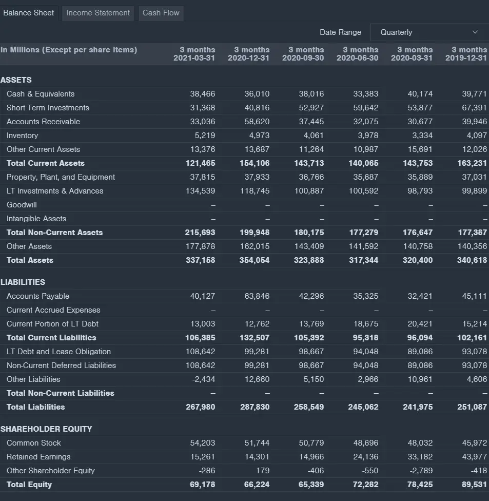Open the Income Statement tab
489x501 pixels.
tap(98, 13)
